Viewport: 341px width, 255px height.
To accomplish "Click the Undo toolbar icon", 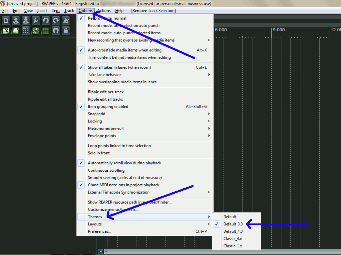I will coord(46,21).
